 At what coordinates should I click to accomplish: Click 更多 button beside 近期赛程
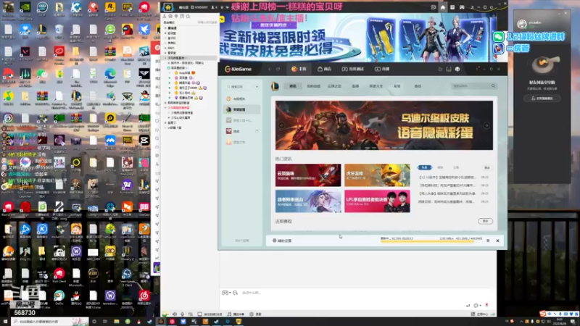[x=485, y=221]
